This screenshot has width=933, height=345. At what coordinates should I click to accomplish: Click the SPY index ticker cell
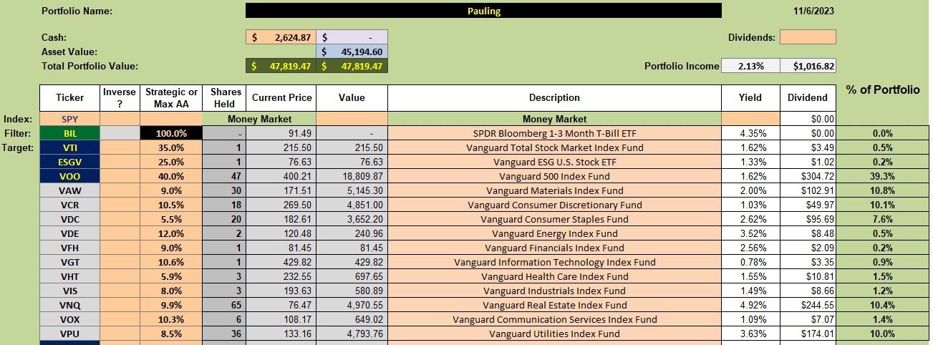[x=69, y=119]
